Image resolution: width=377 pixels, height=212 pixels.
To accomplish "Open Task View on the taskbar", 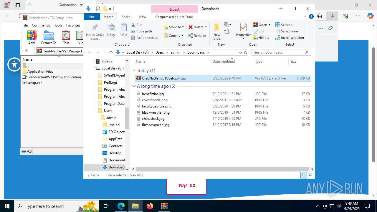I will pos(106,206).
